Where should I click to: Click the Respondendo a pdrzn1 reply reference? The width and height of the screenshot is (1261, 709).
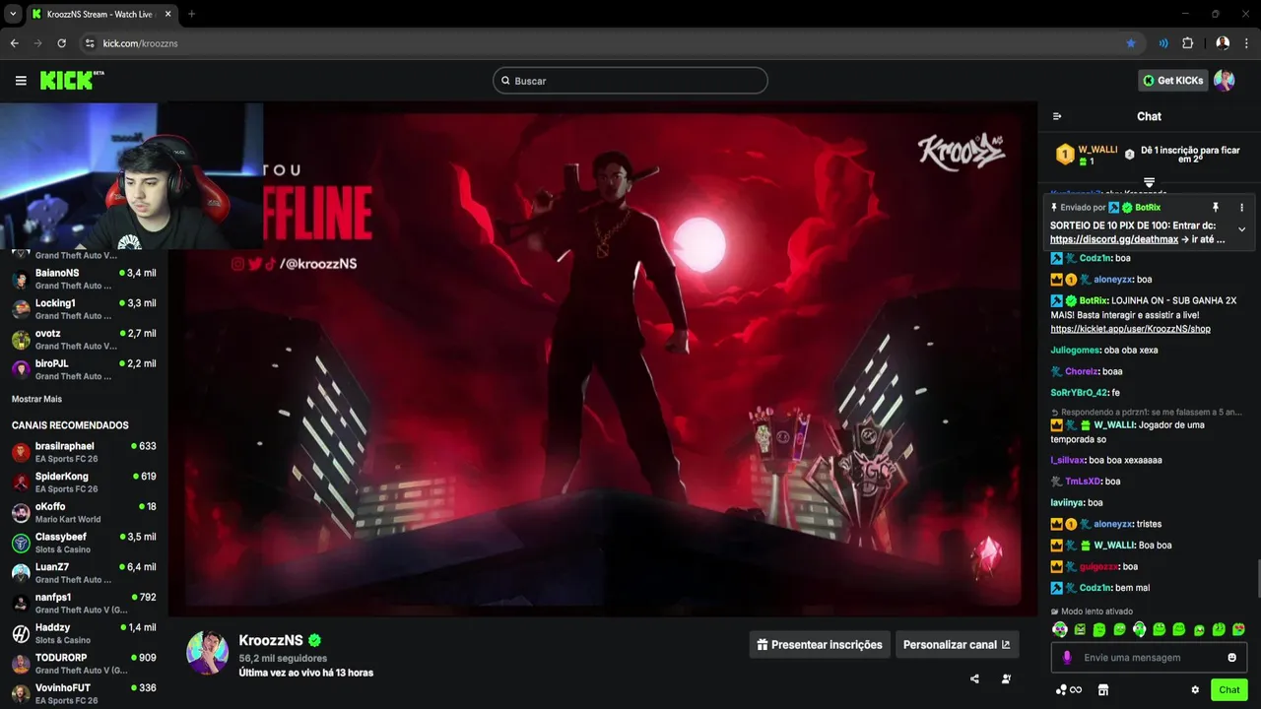coord(1148,412)
